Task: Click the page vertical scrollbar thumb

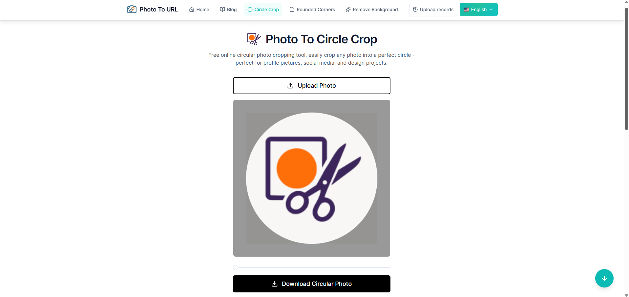Action: point(626,69)
